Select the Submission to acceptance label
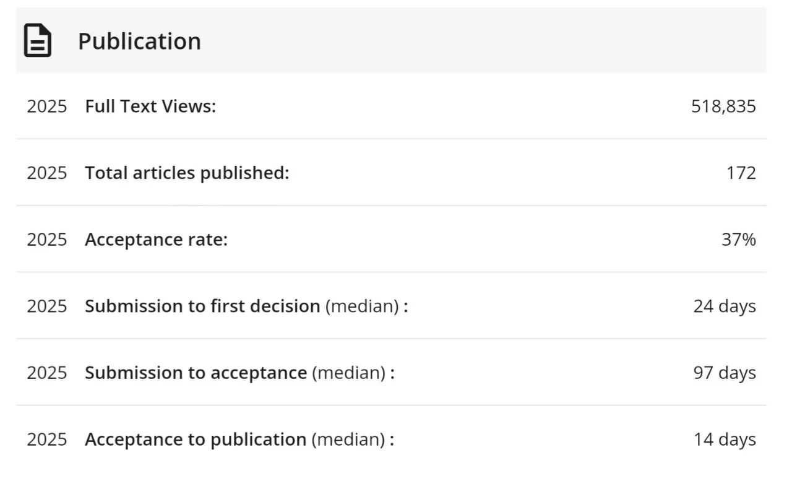This screenshot has width=792, height=499. [196, 373]
